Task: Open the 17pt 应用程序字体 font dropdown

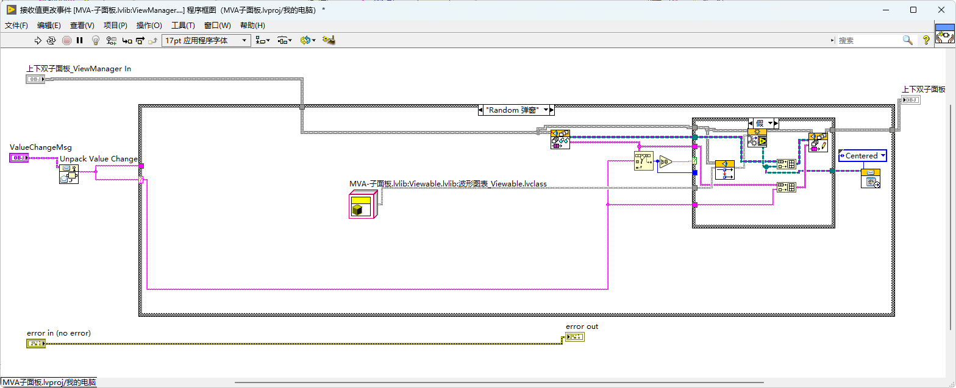Action: 206,40
